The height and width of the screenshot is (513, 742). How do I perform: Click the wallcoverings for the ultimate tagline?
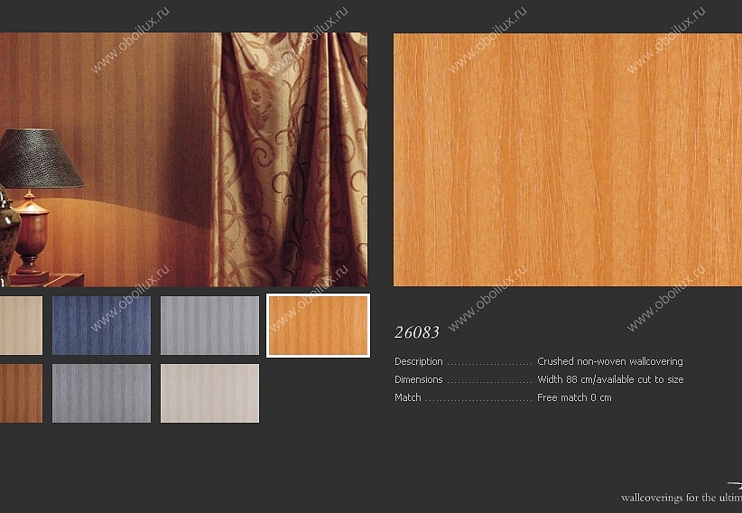(x=682, y=498)
